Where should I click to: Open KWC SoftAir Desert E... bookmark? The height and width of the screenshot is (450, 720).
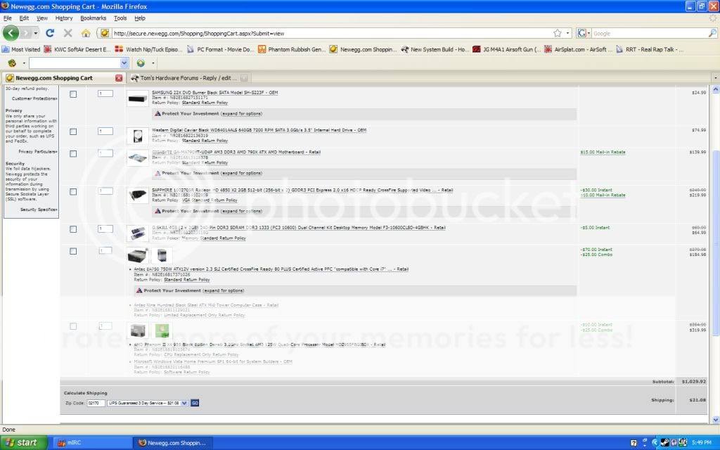click(77, 49)
